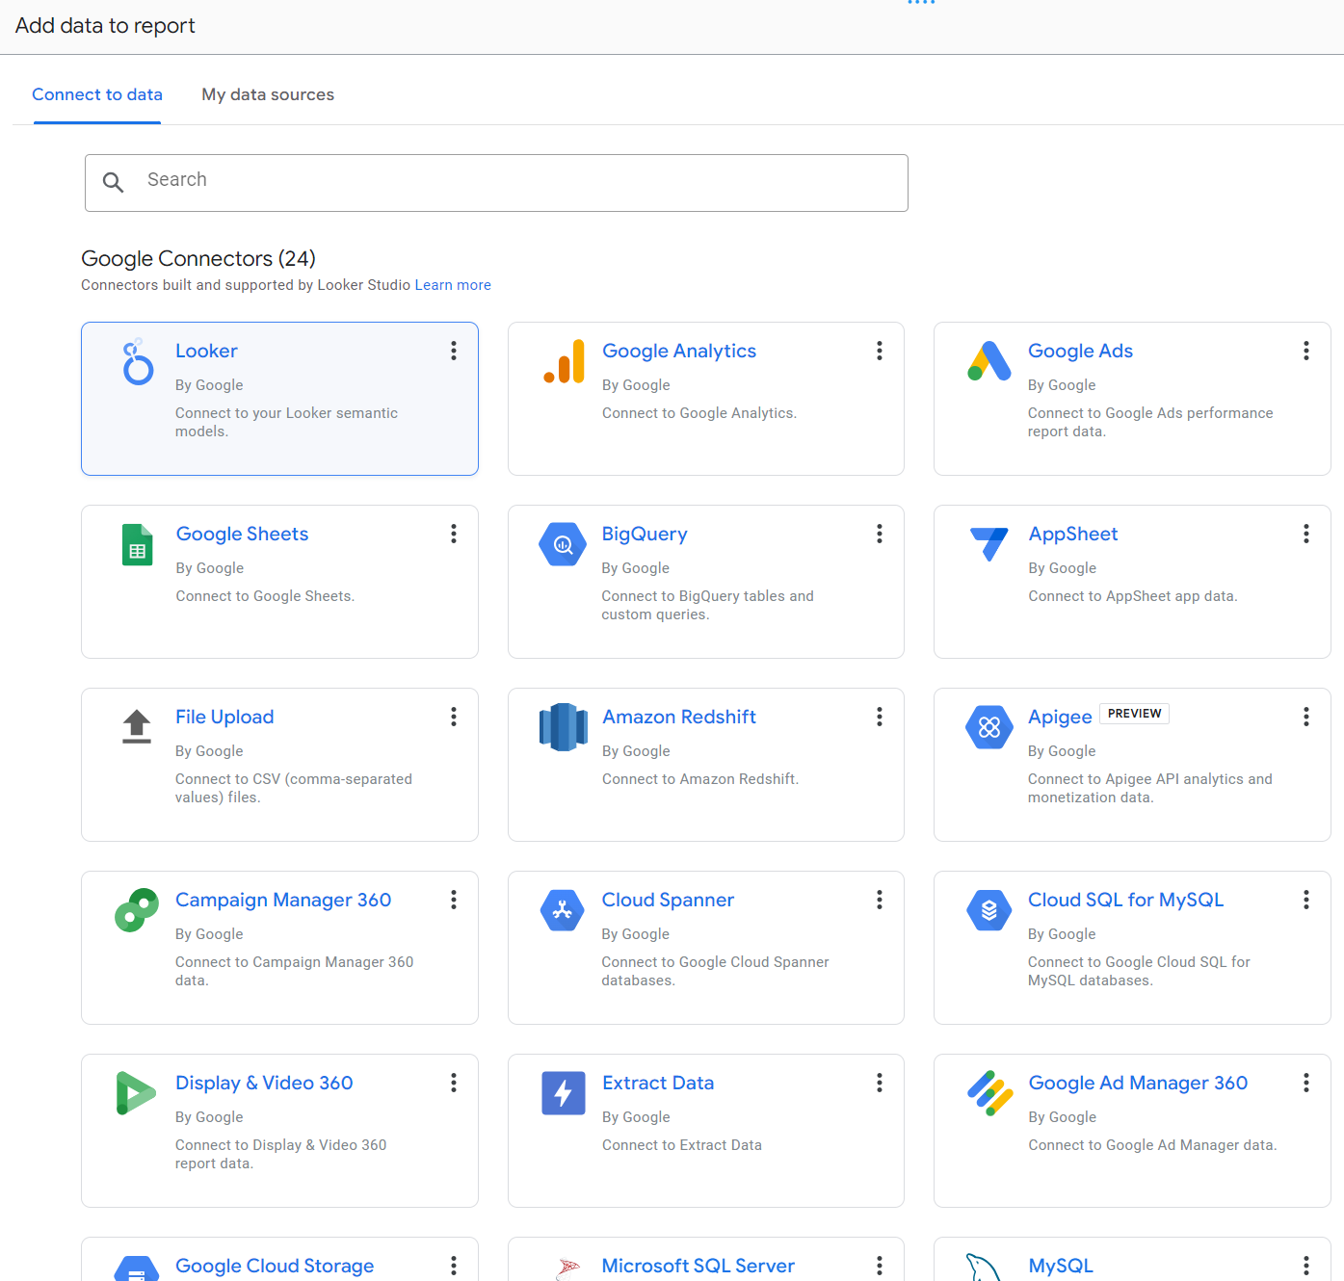Screen dimensions: 1344x1281
Task: Open more options for Extract Data
Action: pos(880,1083)
